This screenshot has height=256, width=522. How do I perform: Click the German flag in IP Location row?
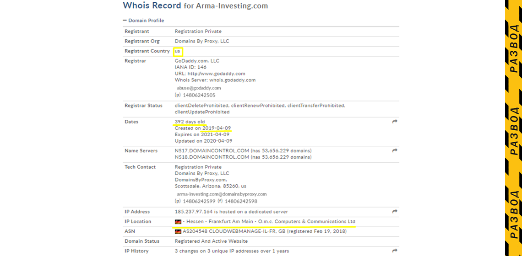point(178,222)
